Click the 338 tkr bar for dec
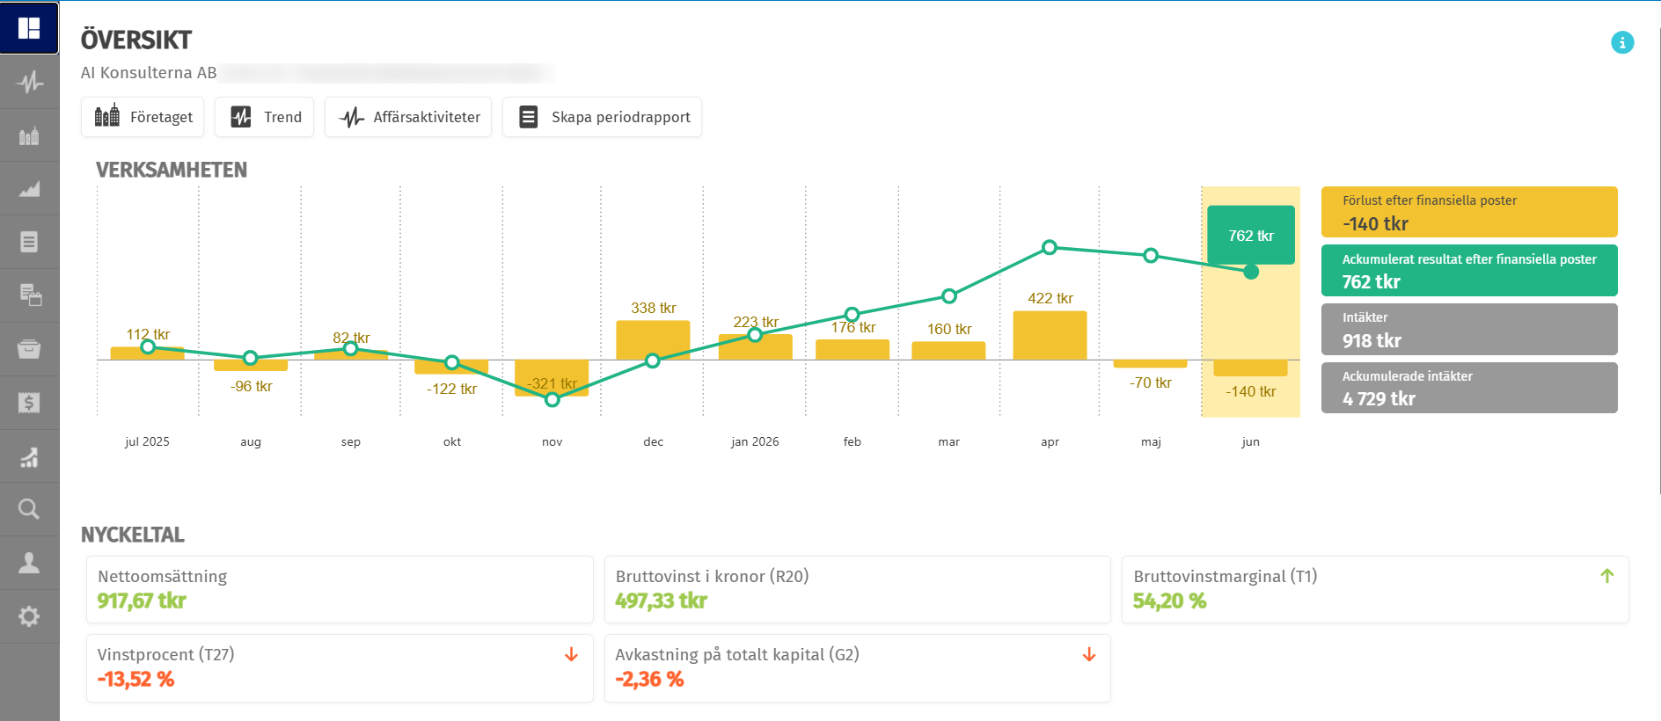This screenshot has width=1661, height=721. (x=653, y=340)
